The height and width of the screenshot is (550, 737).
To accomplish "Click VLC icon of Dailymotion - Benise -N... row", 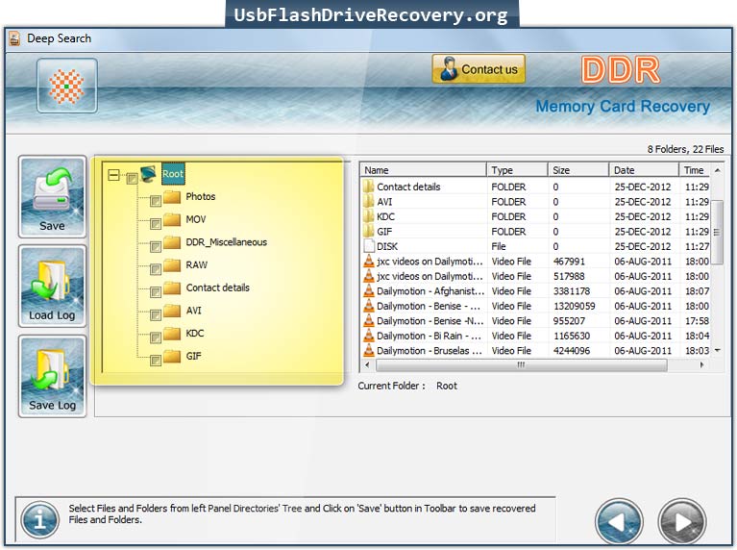I will (x=369, y=321).
